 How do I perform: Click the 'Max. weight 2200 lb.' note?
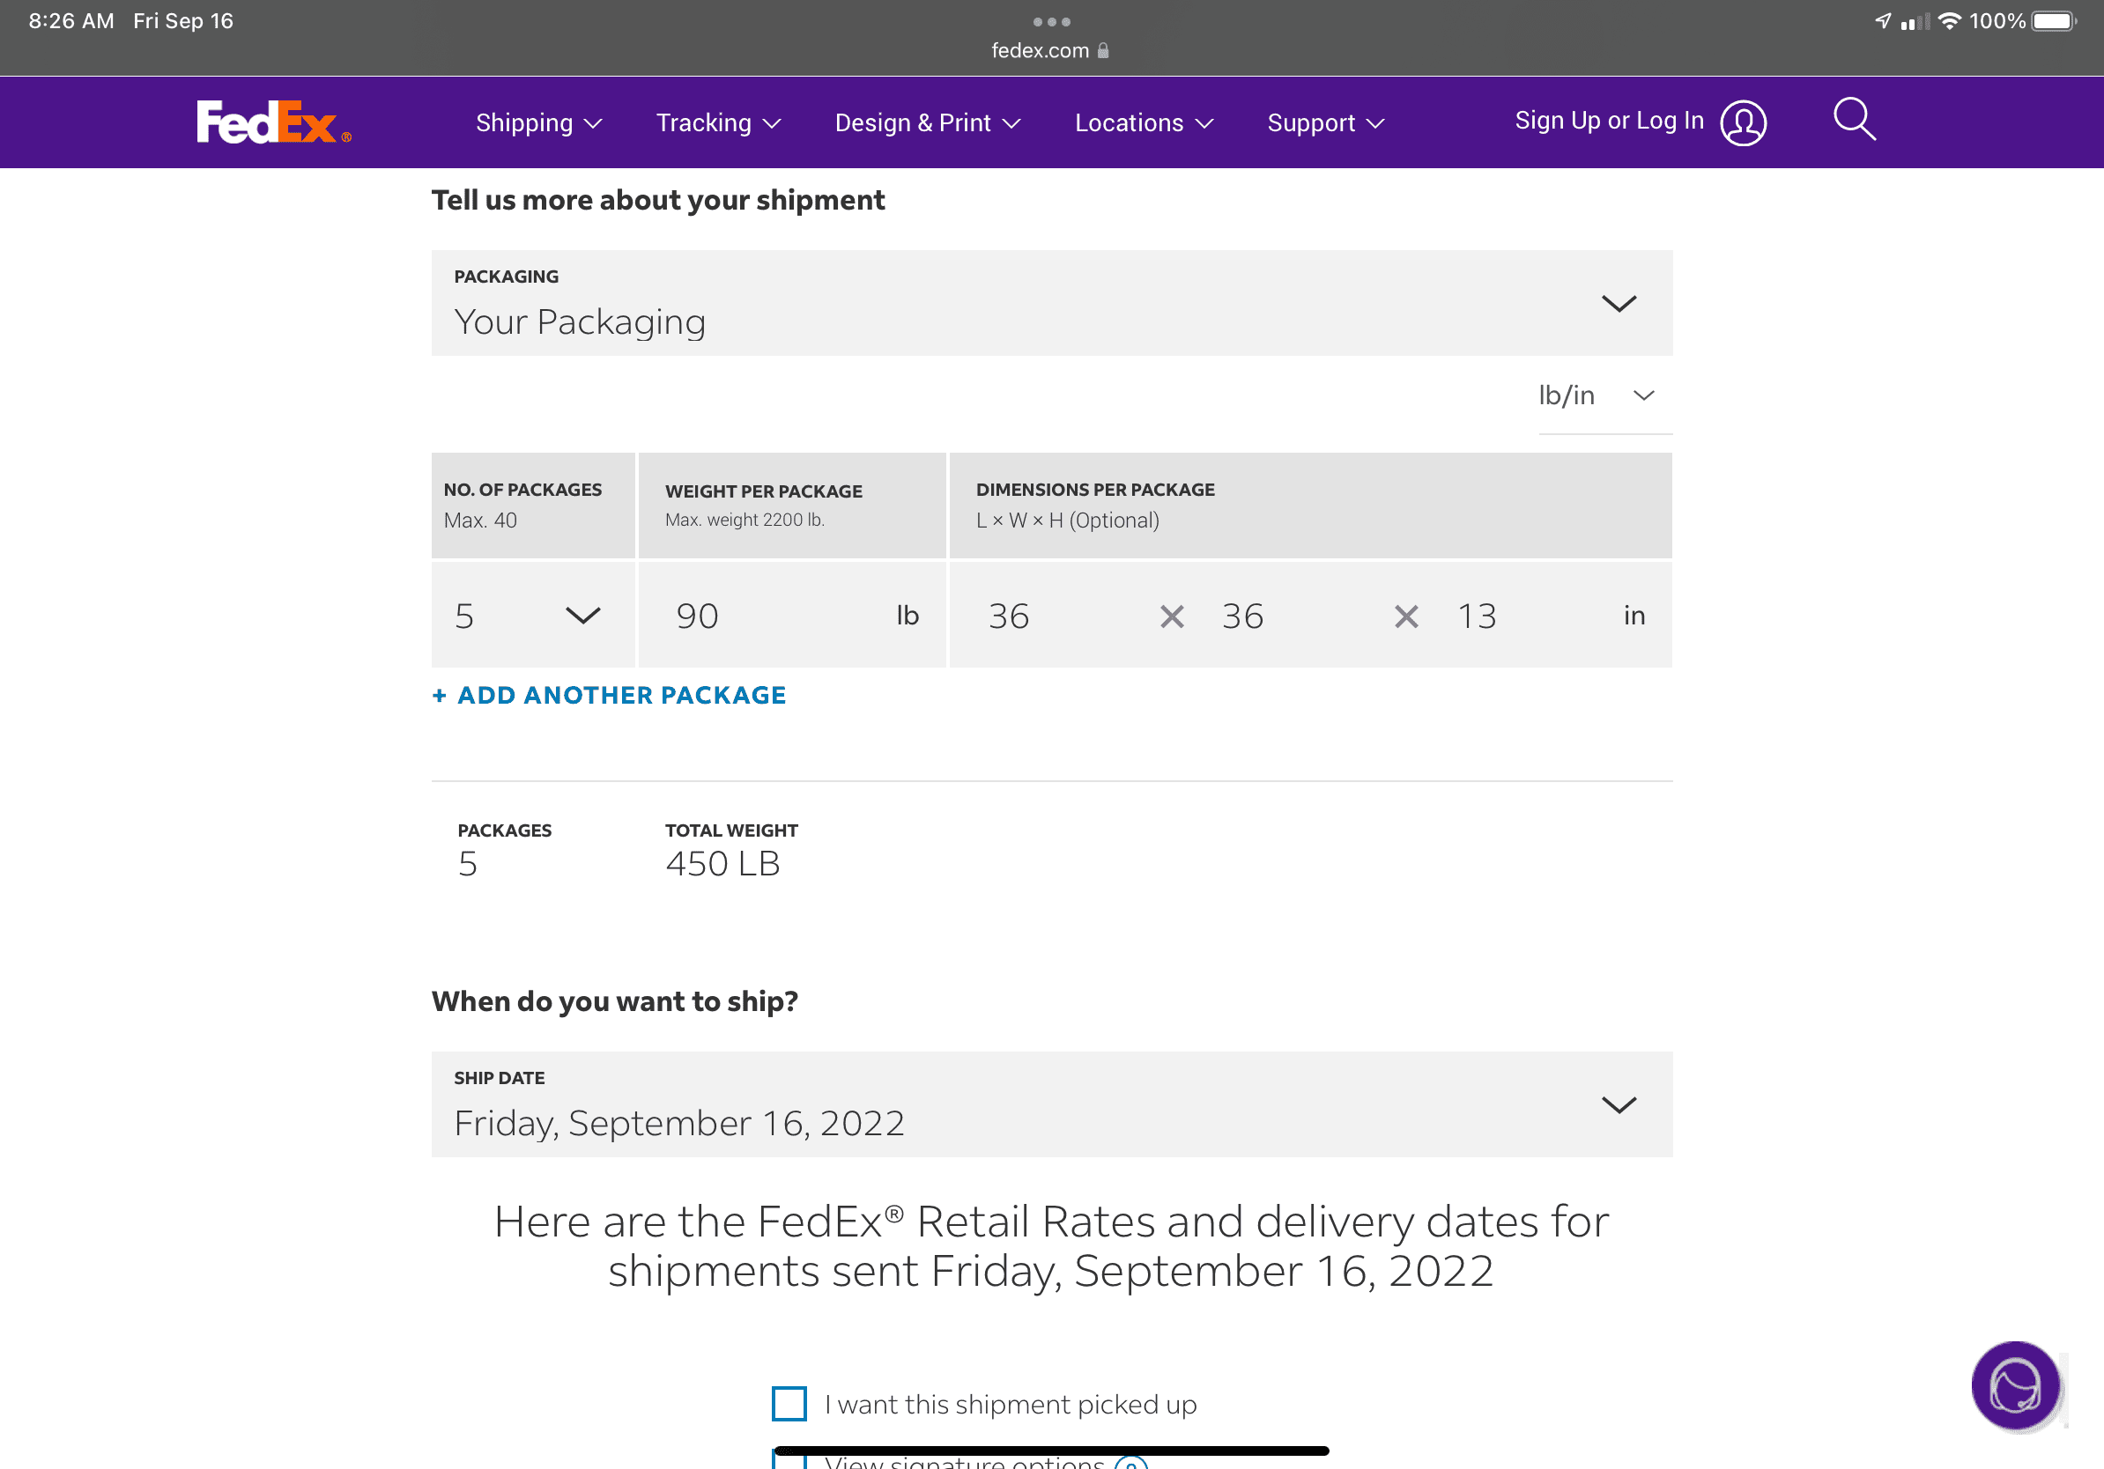pyautogui.click(x=745, y=520)
